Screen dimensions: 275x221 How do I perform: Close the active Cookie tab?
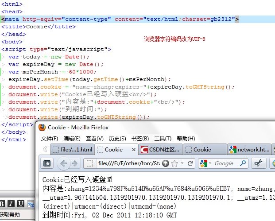click(133, 150)
